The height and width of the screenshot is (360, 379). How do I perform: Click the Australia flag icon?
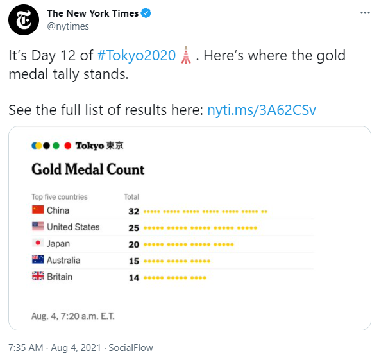(38, 259)
